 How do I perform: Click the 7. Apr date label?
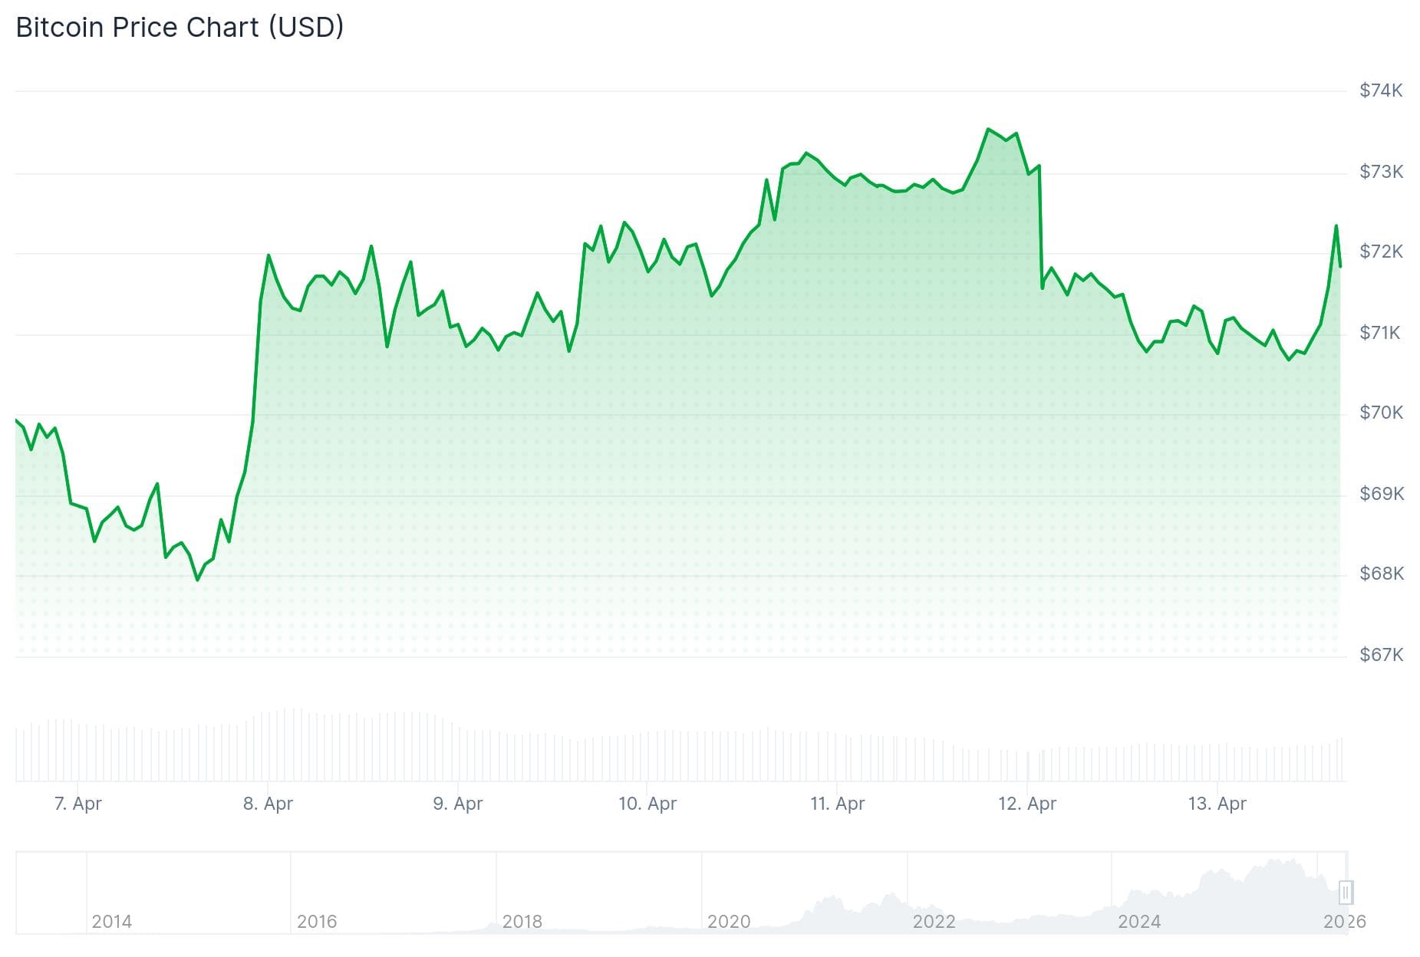pyautogui.click(x=77, y=804)
